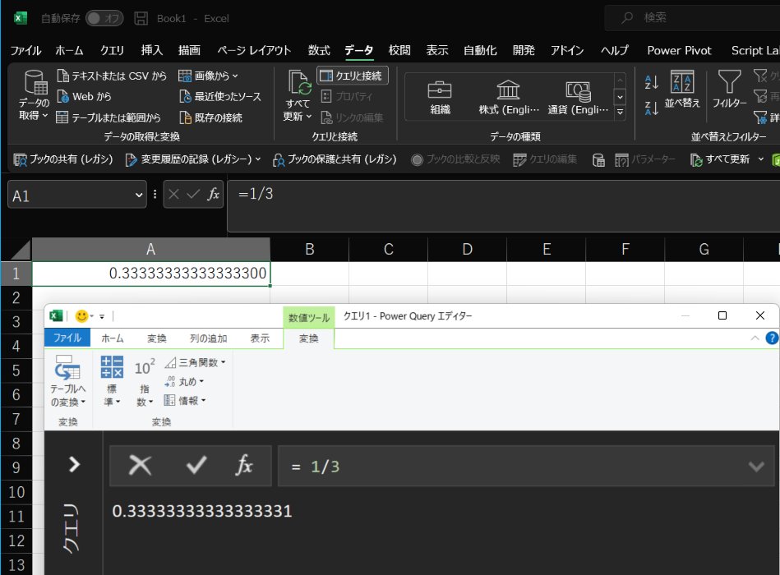Click the Power Query help icon
The image size is (780, 575).
772,338
